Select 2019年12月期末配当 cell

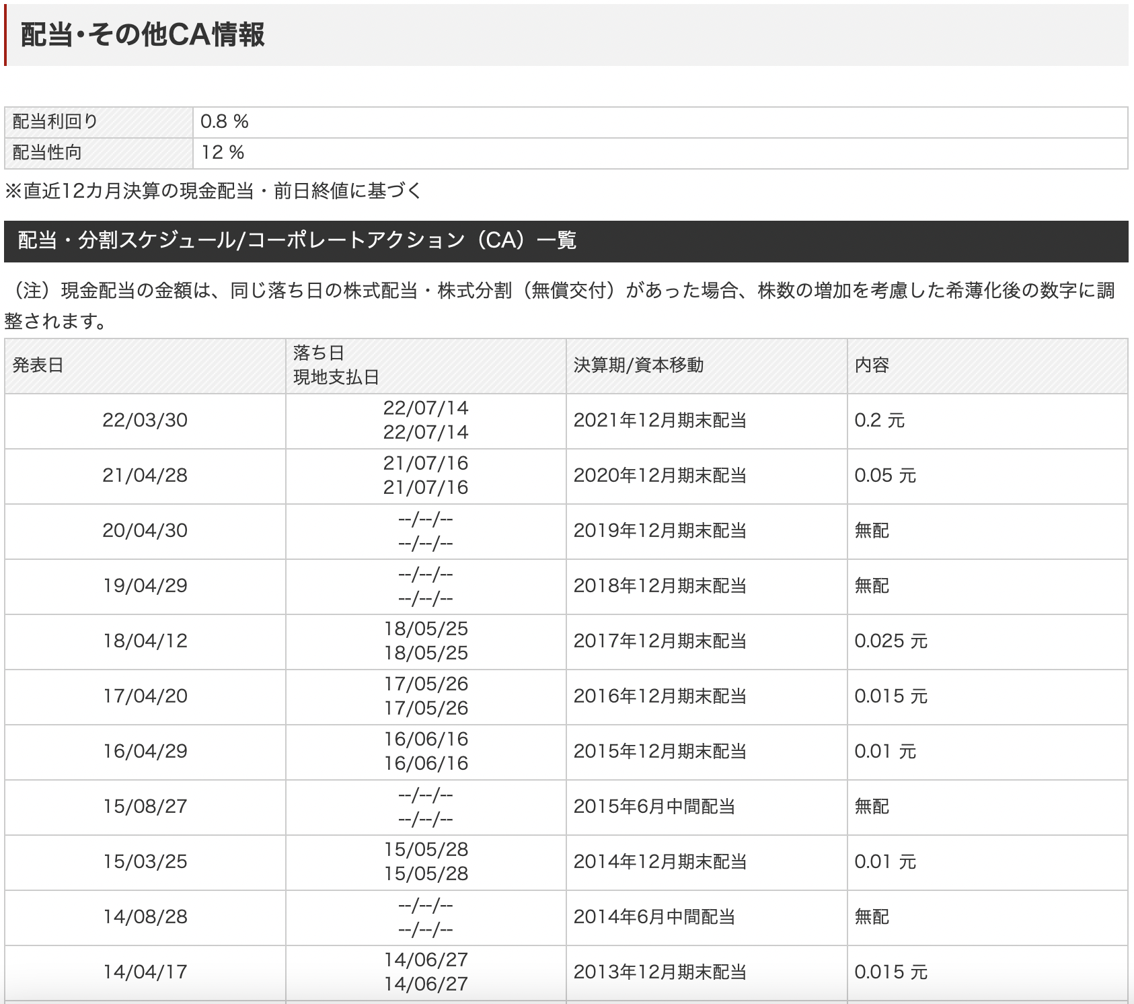[x=706, y=531]
